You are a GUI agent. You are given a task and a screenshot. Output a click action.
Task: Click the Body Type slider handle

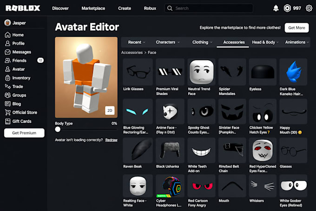[x=58, y=129]
